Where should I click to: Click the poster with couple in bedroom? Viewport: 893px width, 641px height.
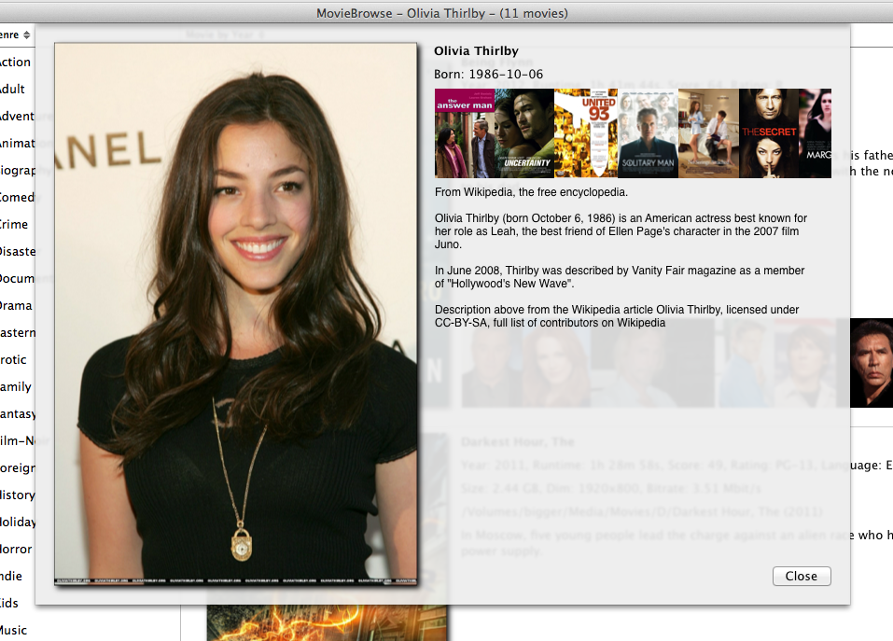click(708, 133)
